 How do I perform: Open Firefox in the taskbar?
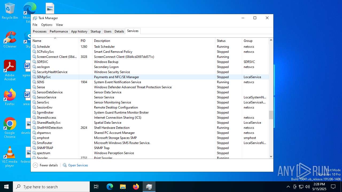[136, 187]
